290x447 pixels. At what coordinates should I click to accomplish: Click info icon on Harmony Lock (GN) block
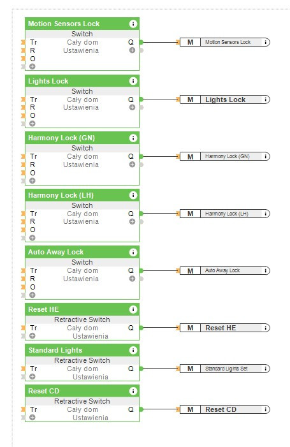pyautogui.click(x=133, y=138)
